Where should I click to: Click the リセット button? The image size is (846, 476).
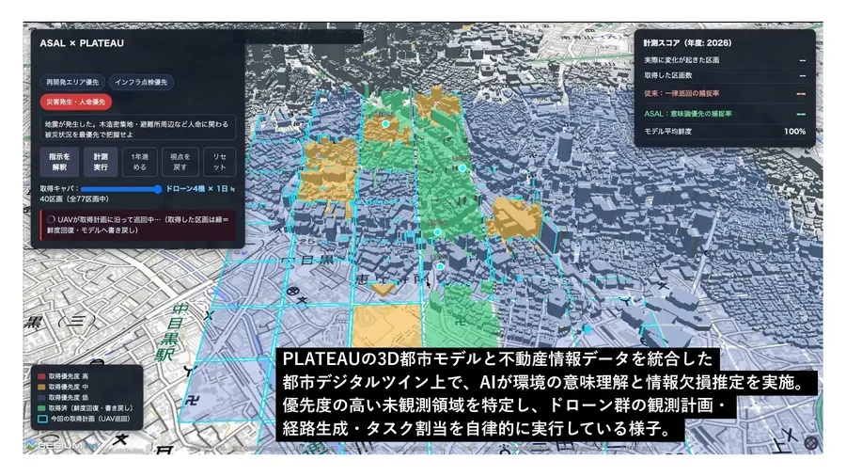click(x=220, y=162)
